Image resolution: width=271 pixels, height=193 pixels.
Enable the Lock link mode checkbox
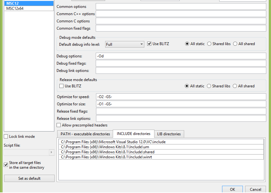[6, 136]
